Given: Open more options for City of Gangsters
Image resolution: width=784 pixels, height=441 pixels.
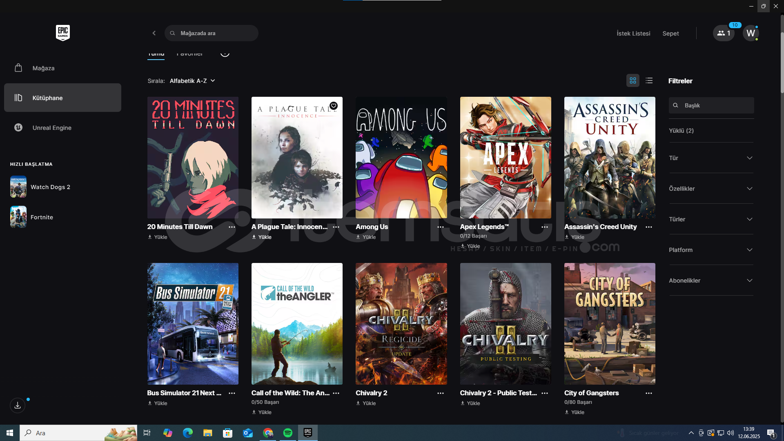Looking at the screenshot, I should 649,393.
